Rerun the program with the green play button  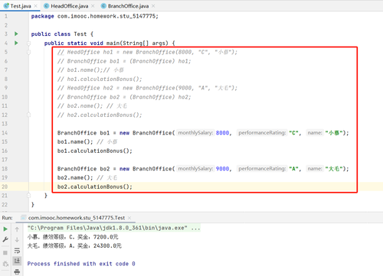5,229
